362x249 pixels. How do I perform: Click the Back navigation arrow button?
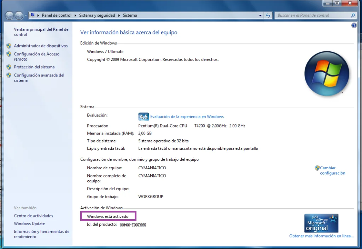pyautogui.click(x=10, y=16)
